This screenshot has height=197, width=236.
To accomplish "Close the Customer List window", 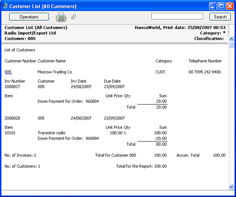I will 230,6.
